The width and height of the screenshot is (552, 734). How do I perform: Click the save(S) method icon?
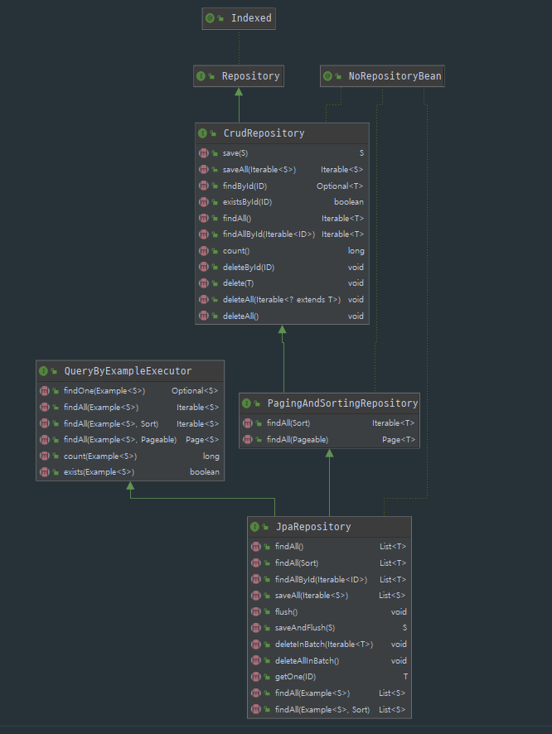point(203,153)
